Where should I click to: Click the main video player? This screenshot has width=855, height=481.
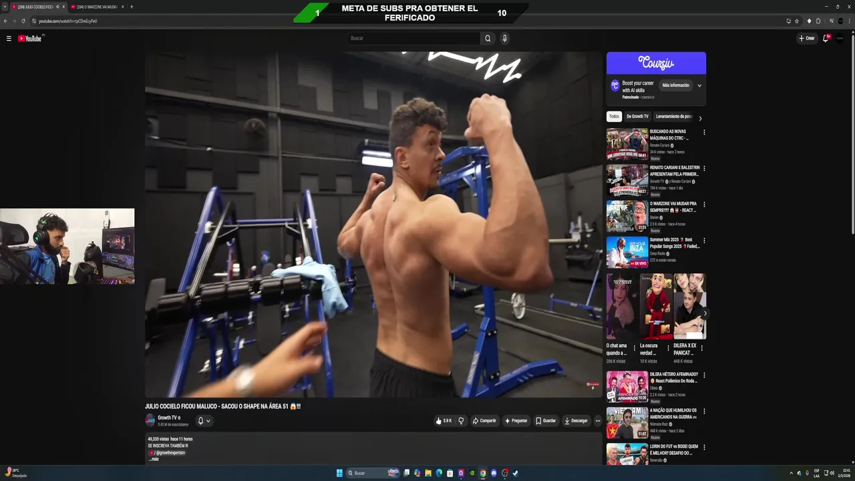(373, 224)
